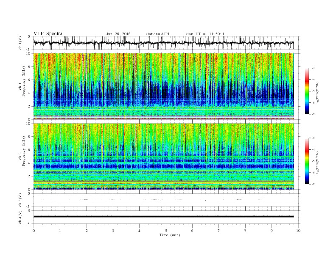Viewport: 336px width, 259px height.
Task: Click the ch.1 voltage waveform trace panel
Action: tap(167, 43)
